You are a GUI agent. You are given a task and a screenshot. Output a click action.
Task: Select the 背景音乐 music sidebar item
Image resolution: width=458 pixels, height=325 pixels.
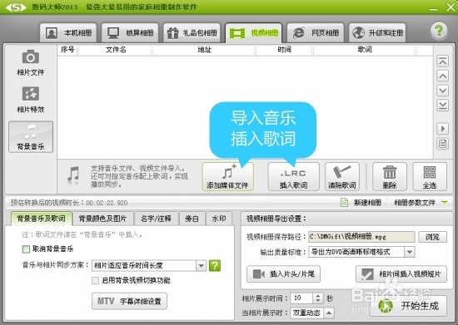31,136
